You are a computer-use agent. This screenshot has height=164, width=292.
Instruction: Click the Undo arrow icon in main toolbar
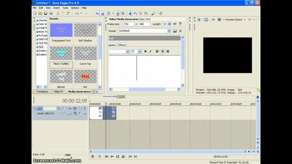(77, 13)
